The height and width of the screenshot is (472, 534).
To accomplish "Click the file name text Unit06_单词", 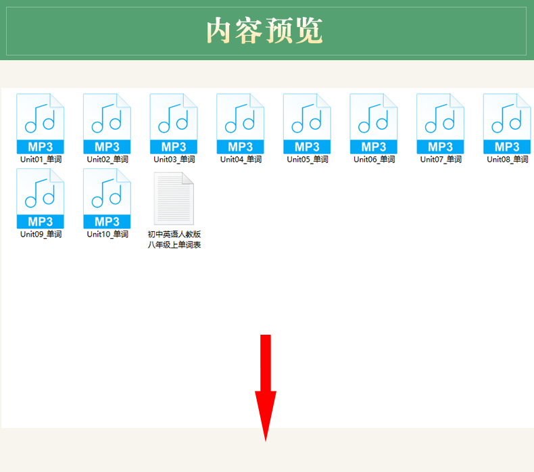I will pyautogui.click(x=374, y=159).
